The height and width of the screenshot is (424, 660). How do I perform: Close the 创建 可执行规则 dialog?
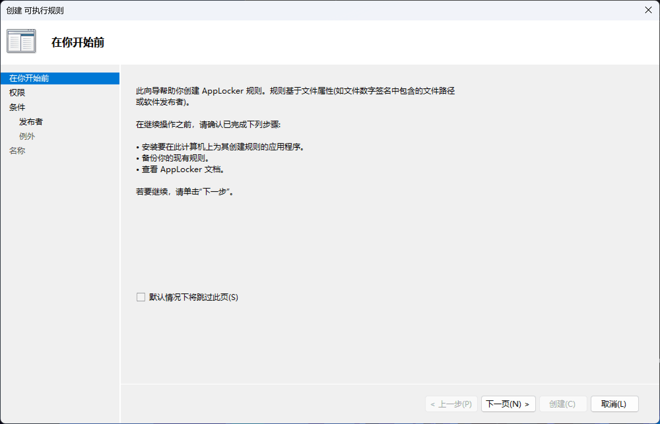click(x=648, y=10)
